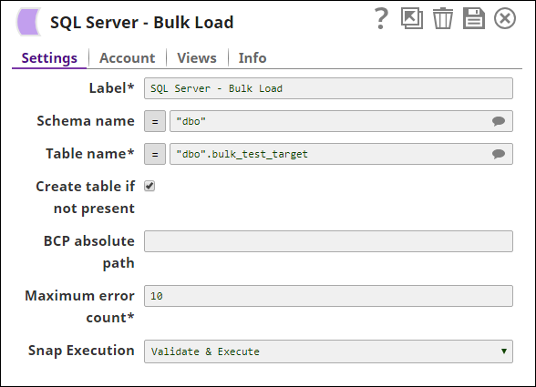
Task: Click the dialog title SQL Server - Bulk Load
Action: click(142, 23)
